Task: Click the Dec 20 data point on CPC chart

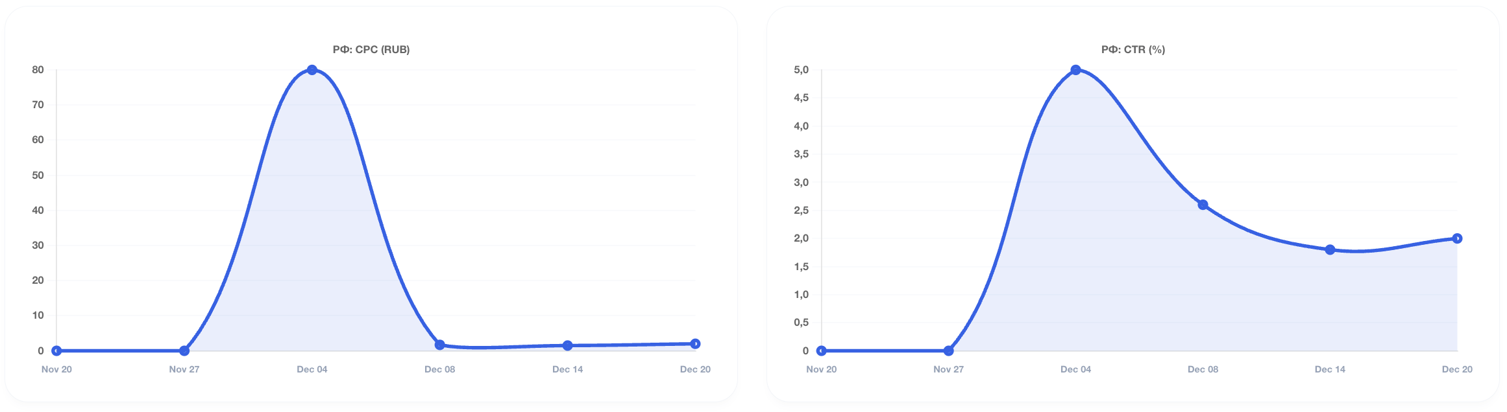Action: [x=695, y=343]
